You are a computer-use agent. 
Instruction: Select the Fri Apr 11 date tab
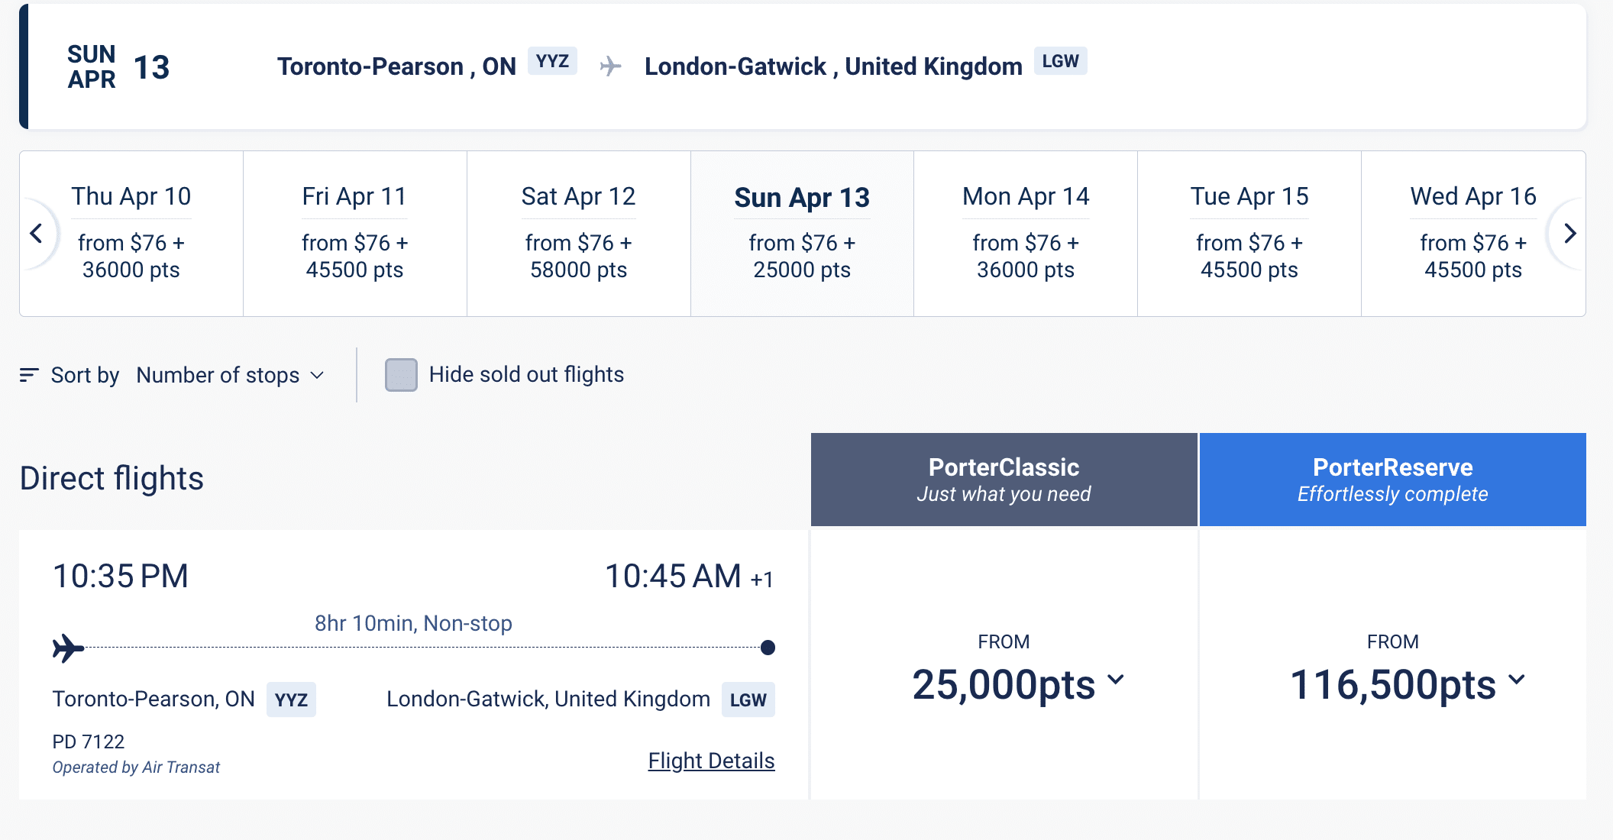[354, 233]
